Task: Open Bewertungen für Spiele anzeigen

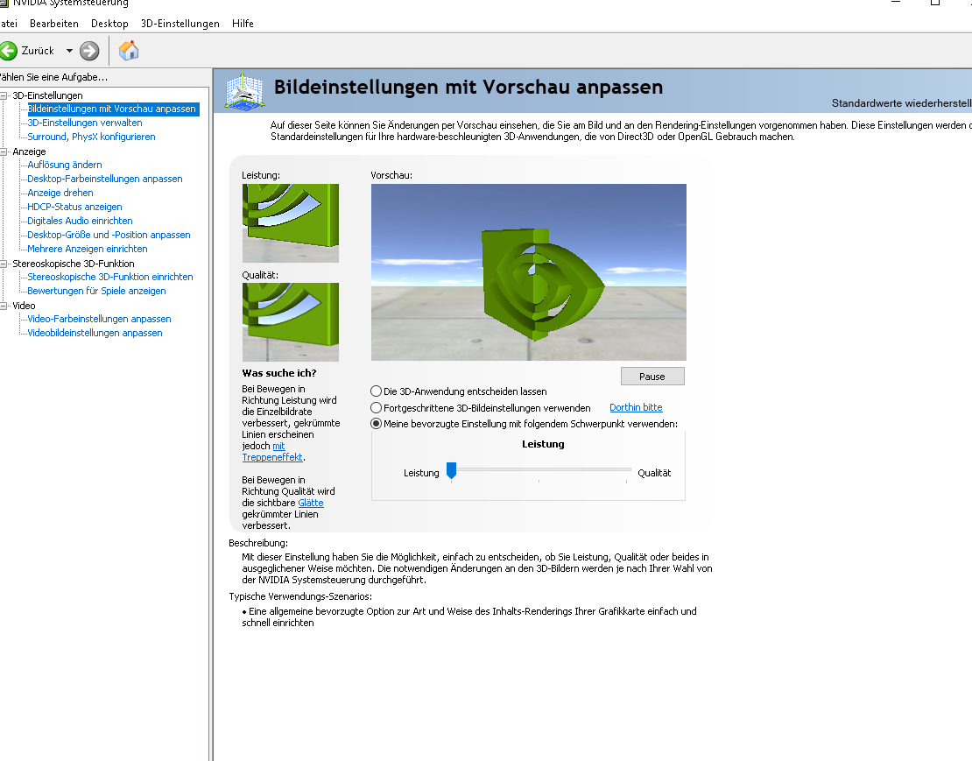Action: [x=96, y=292]
